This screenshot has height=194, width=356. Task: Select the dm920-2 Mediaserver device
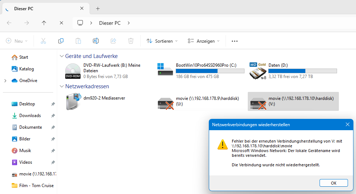(73, 102)
